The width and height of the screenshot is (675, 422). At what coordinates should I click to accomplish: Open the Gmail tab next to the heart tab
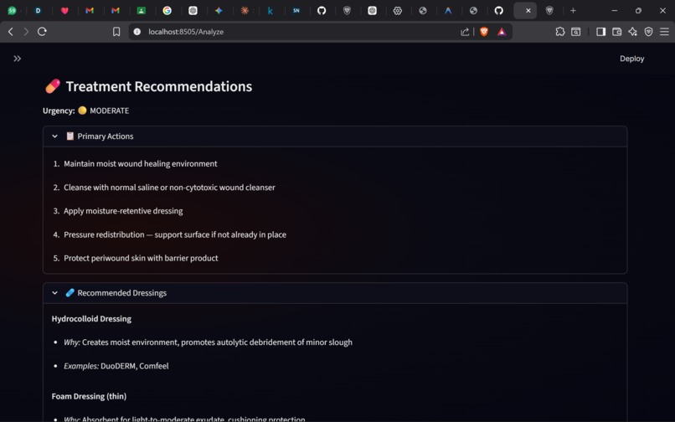90,11
